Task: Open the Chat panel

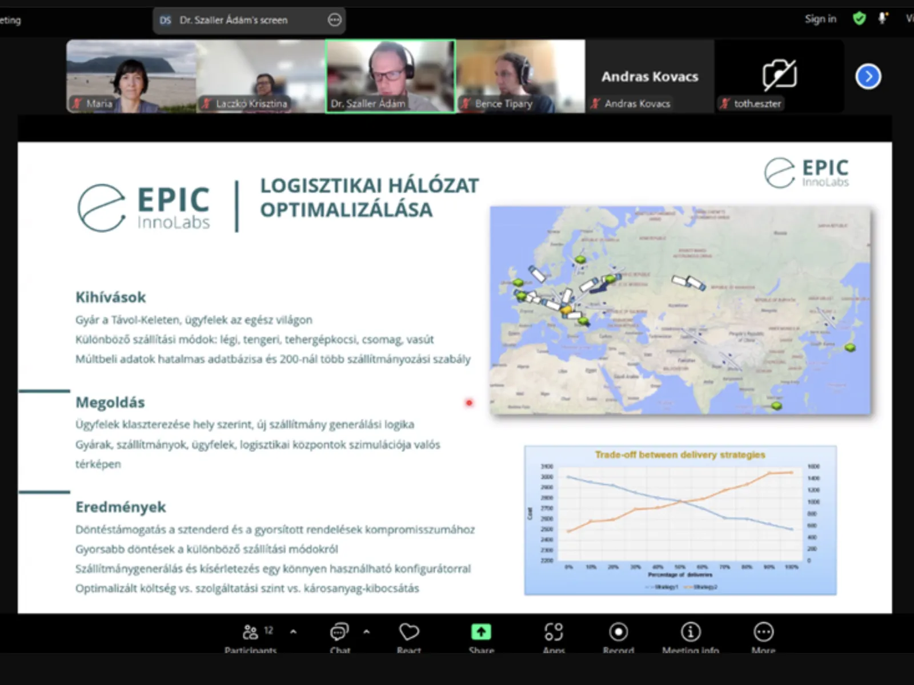Action: pyautogui.click(x=339, y=632)
